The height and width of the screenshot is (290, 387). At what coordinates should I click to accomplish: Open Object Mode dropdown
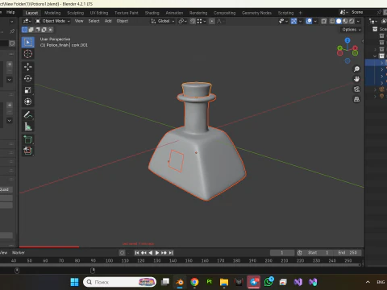click(53, 21)
